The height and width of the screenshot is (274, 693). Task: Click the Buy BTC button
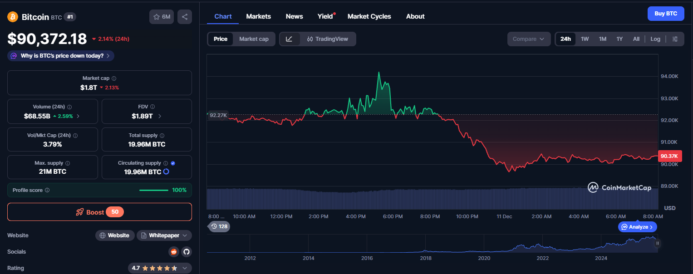point(666,13)
